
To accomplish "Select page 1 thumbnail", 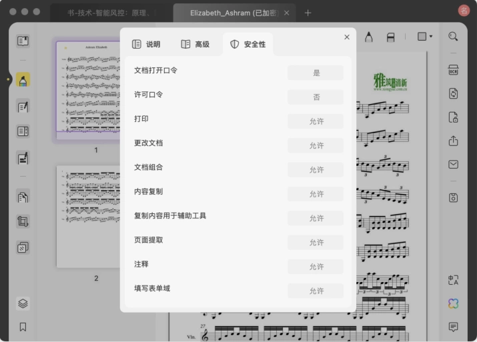I will [x=88, y=91].
